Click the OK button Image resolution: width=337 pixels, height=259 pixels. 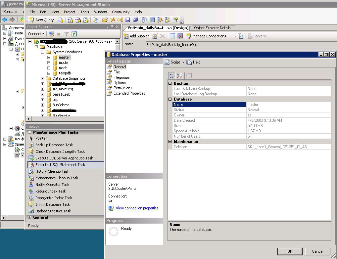(x=290, y=251)
